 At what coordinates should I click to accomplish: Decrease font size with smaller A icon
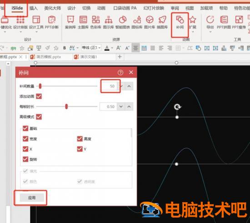127,48
